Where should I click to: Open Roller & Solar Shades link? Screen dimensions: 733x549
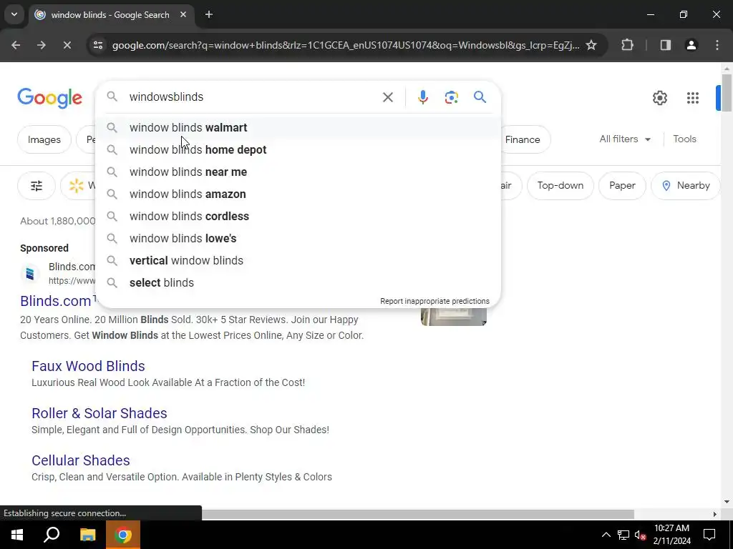[99, 413]
